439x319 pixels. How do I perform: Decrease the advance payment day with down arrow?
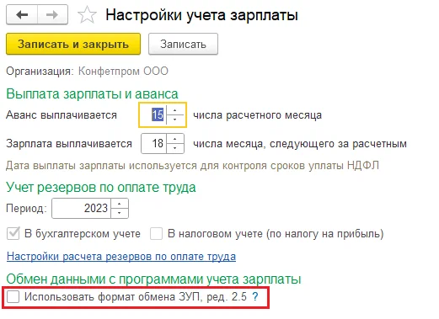coord(175,120)
